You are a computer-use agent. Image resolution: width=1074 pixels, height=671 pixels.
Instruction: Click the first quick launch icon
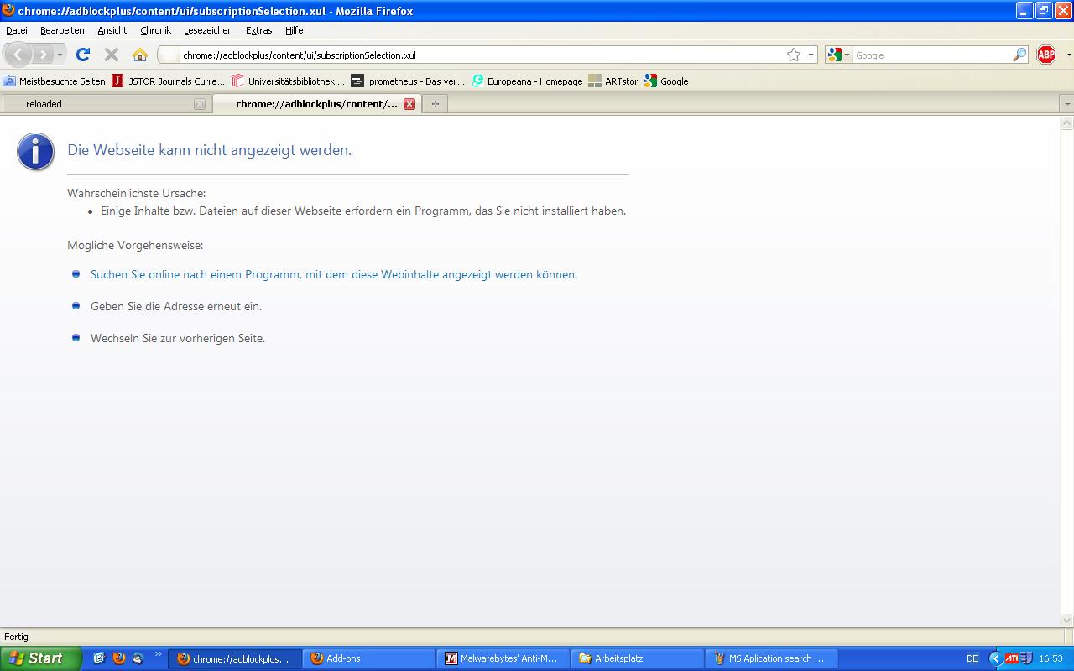tap(99, 658)
